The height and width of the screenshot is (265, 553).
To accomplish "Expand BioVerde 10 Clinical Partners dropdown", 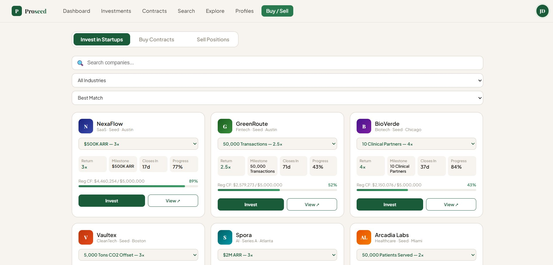I will point(416,144).
